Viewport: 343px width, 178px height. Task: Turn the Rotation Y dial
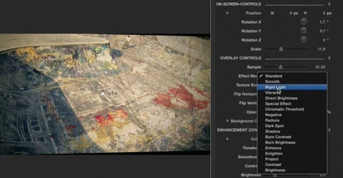pyautogui.click(x=303, y=31)
